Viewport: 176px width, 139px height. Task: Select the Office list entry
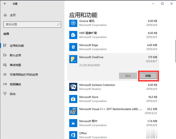pos(113,135)
